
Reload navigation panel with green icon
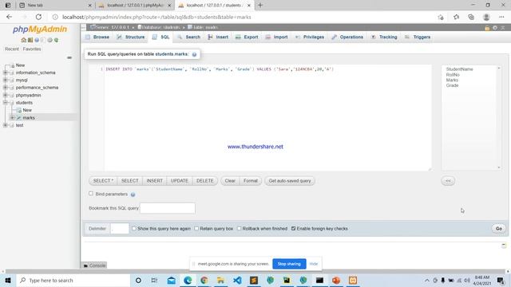pyautogui.click(x=56, y=40)
